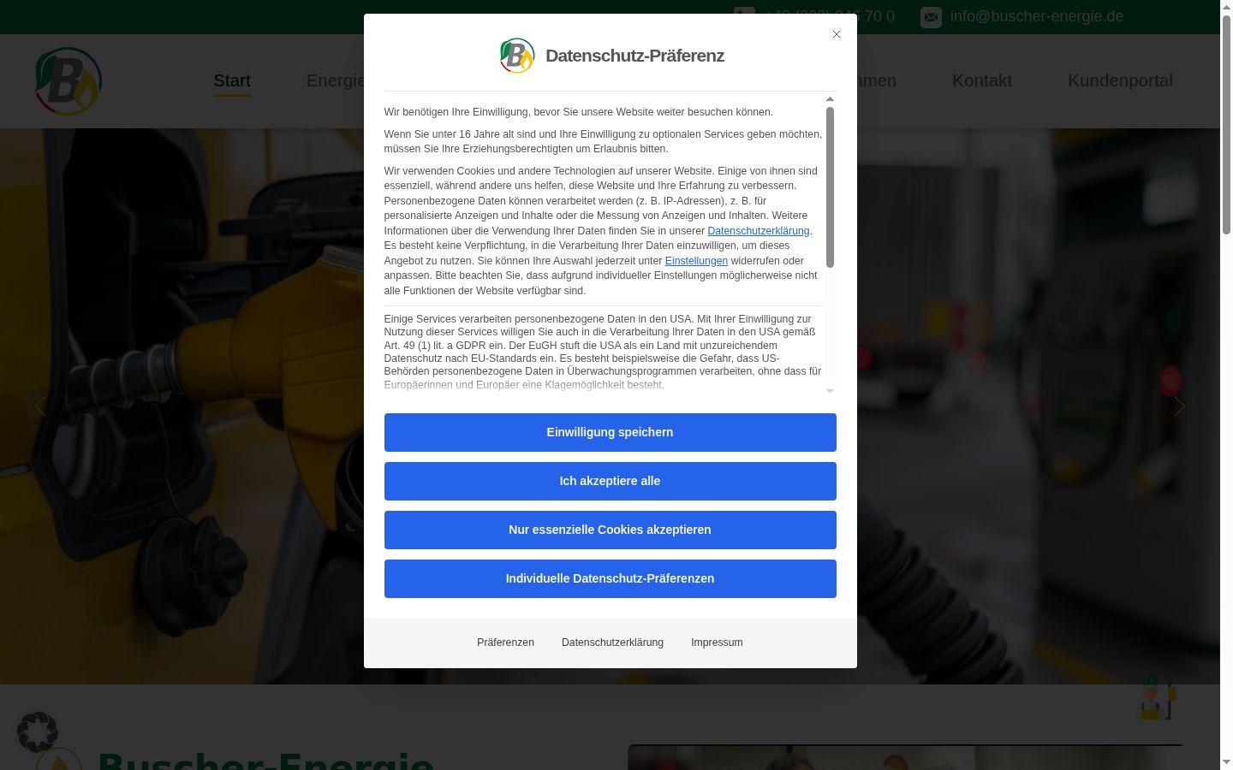
Task: Accept all cookies via Ich akzeptiere alle
Action: (x=610, y=481)
